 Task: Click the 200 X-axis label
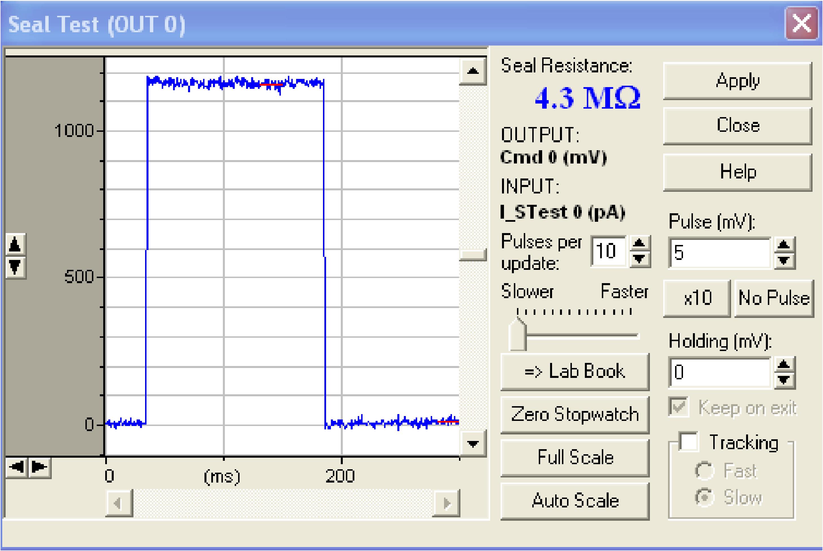340,476
